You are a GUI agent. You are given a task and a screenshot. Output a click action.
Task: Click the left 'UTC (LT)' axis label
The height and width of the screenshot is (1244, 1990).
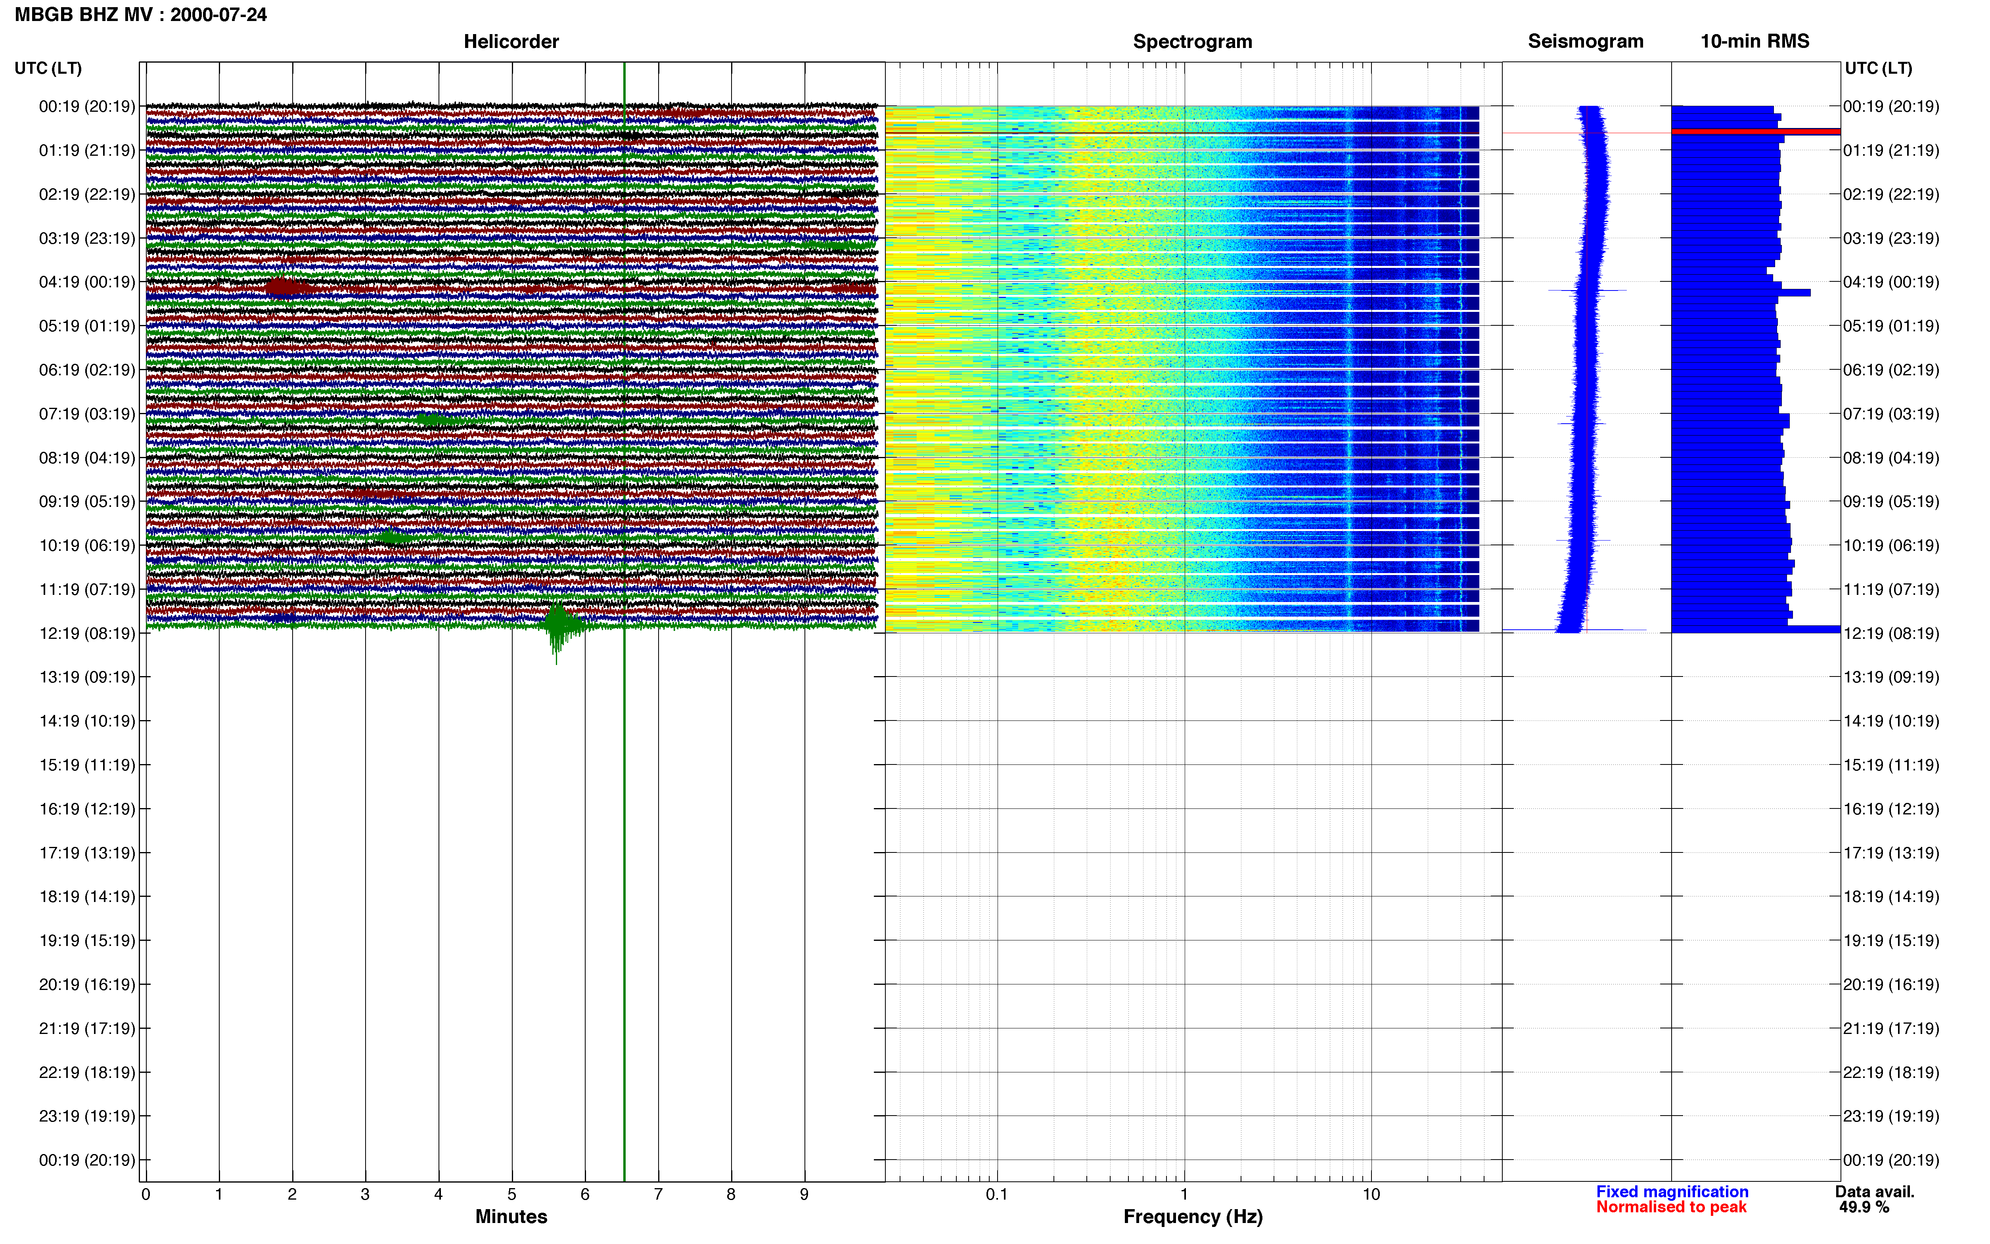[48, 68]
